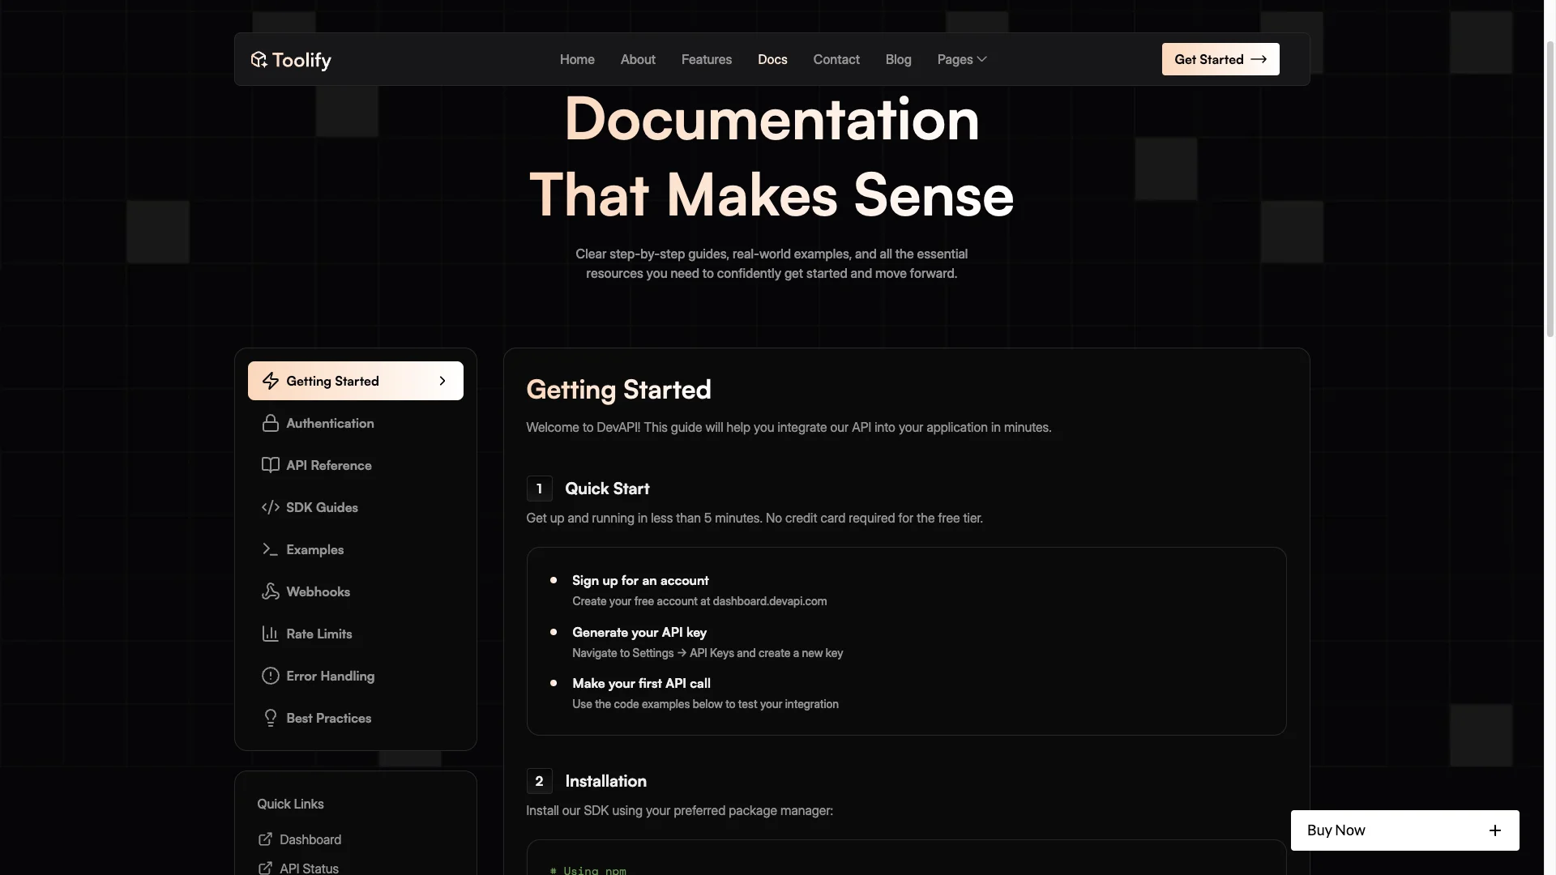
Task: Click the open book icon beside API Reference
Action: click(271, 465)
